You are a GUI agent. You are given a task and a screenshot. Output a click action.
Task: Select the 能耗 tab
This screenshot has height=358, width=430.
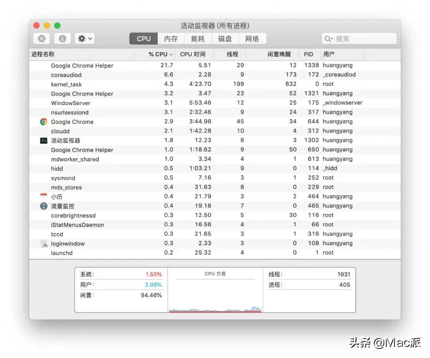tap(198, 38)
